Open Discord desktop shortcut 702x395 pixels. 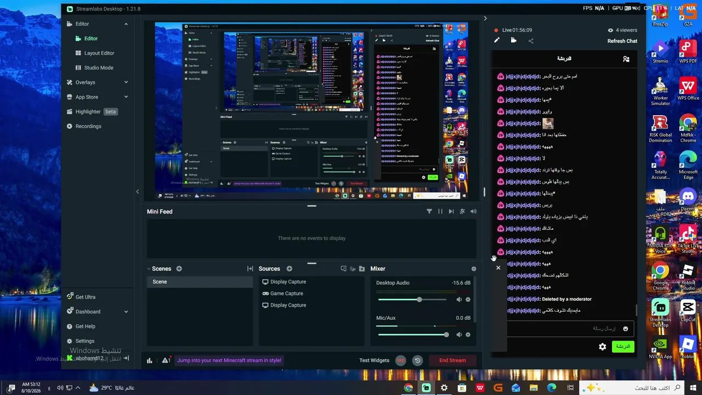pyautogui.click(x=688, y=199)
